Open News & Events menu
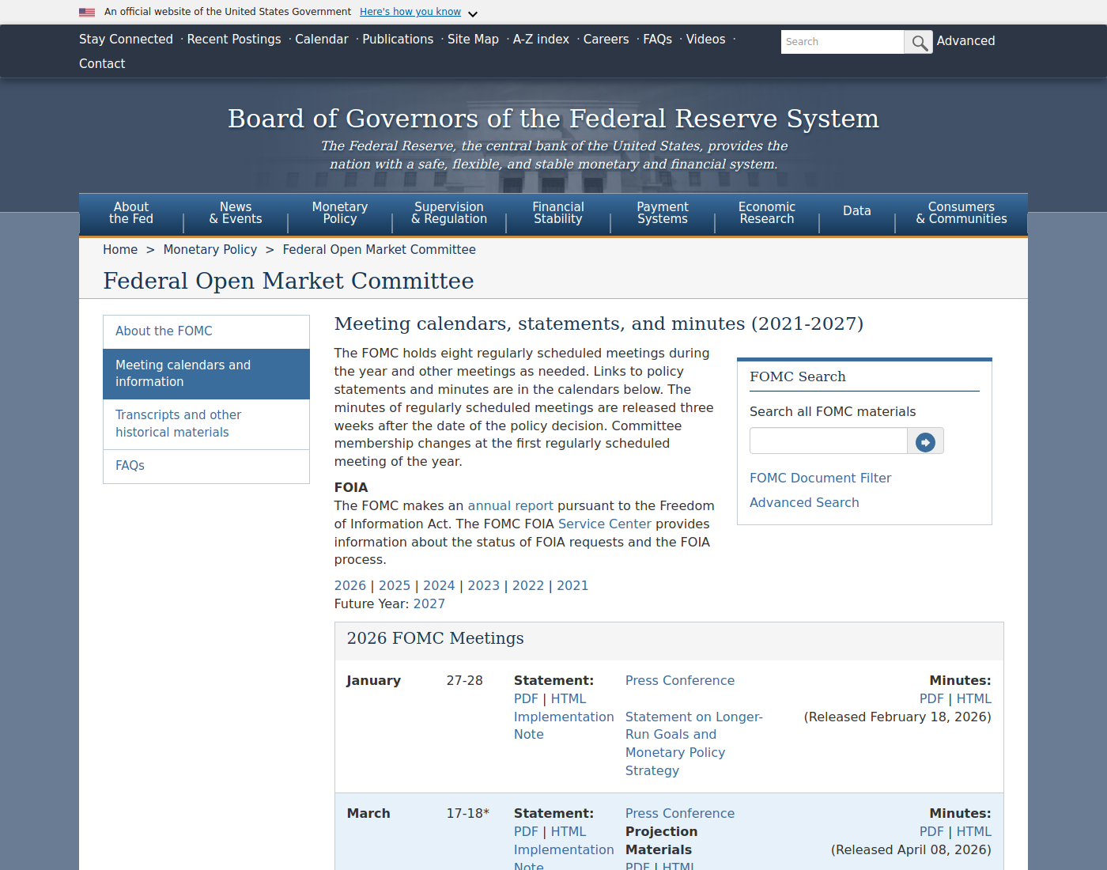1107x870 pixels. tap(236, 214)
